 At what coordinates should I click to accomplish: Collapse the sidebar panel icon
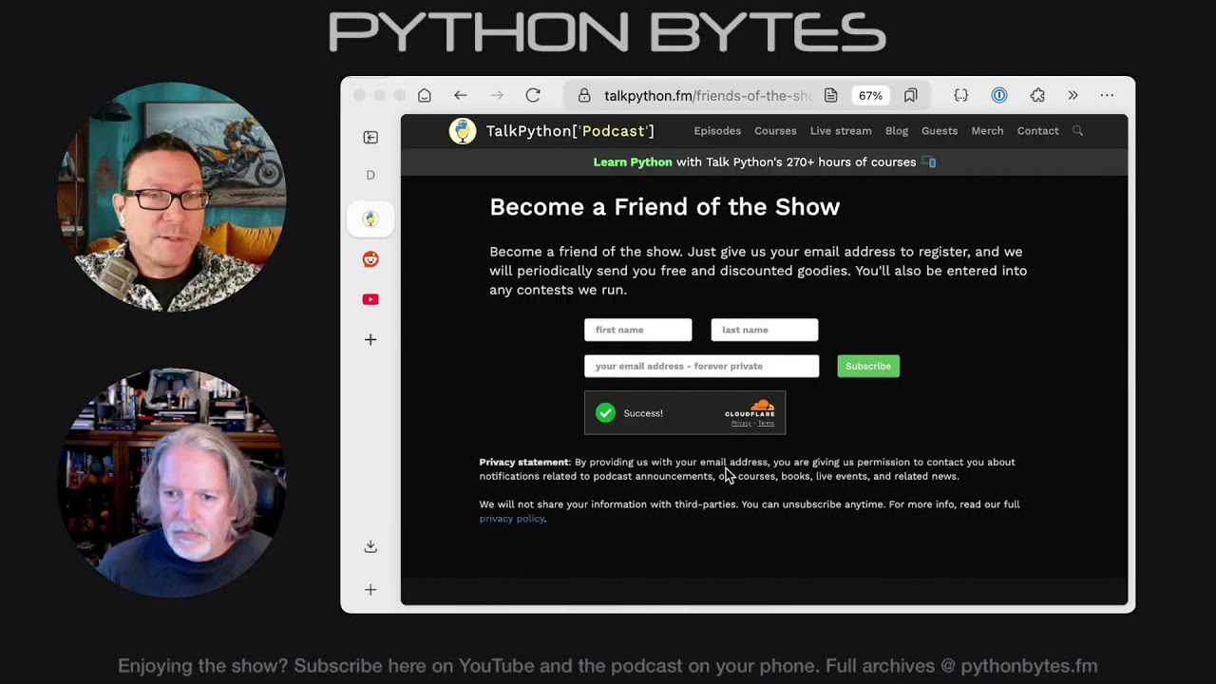pos(370,138)
